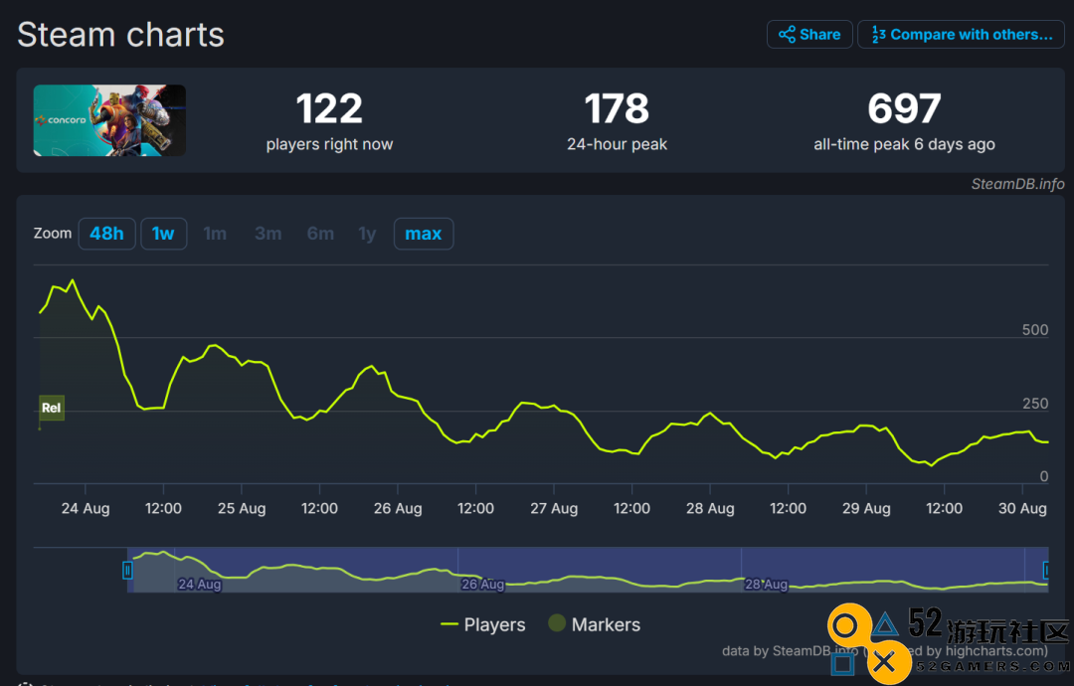Set chart zoom to 48h
This screenshot has width=1074, height=686.
coord(106,234)
